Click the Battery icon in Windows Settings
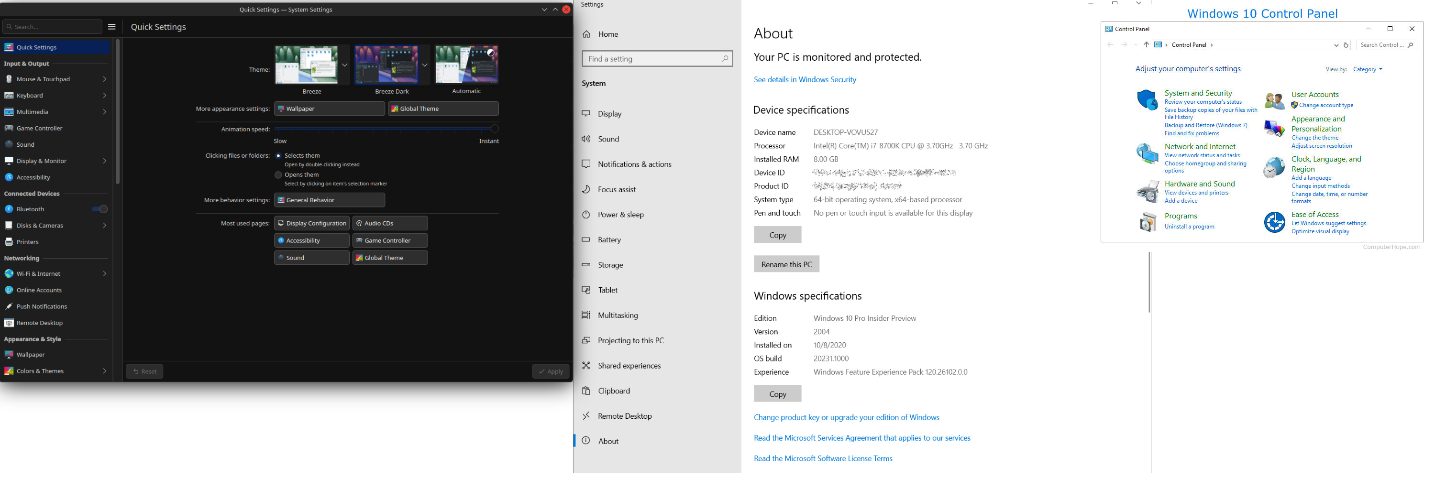This screenshot has height=478, width=1435. [586, 240]
